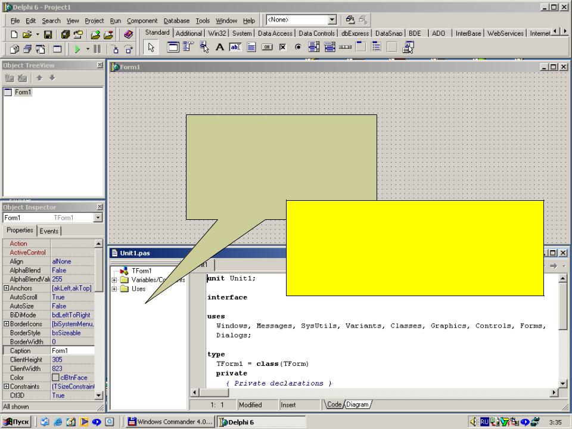Open the Tools menu

[x=203, y=21]
